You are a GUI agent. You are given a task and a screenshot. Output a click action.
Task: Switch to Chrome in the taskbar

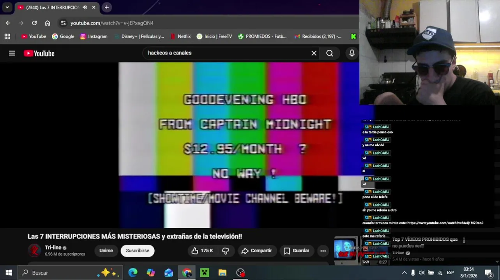click(x=187, y=273)
